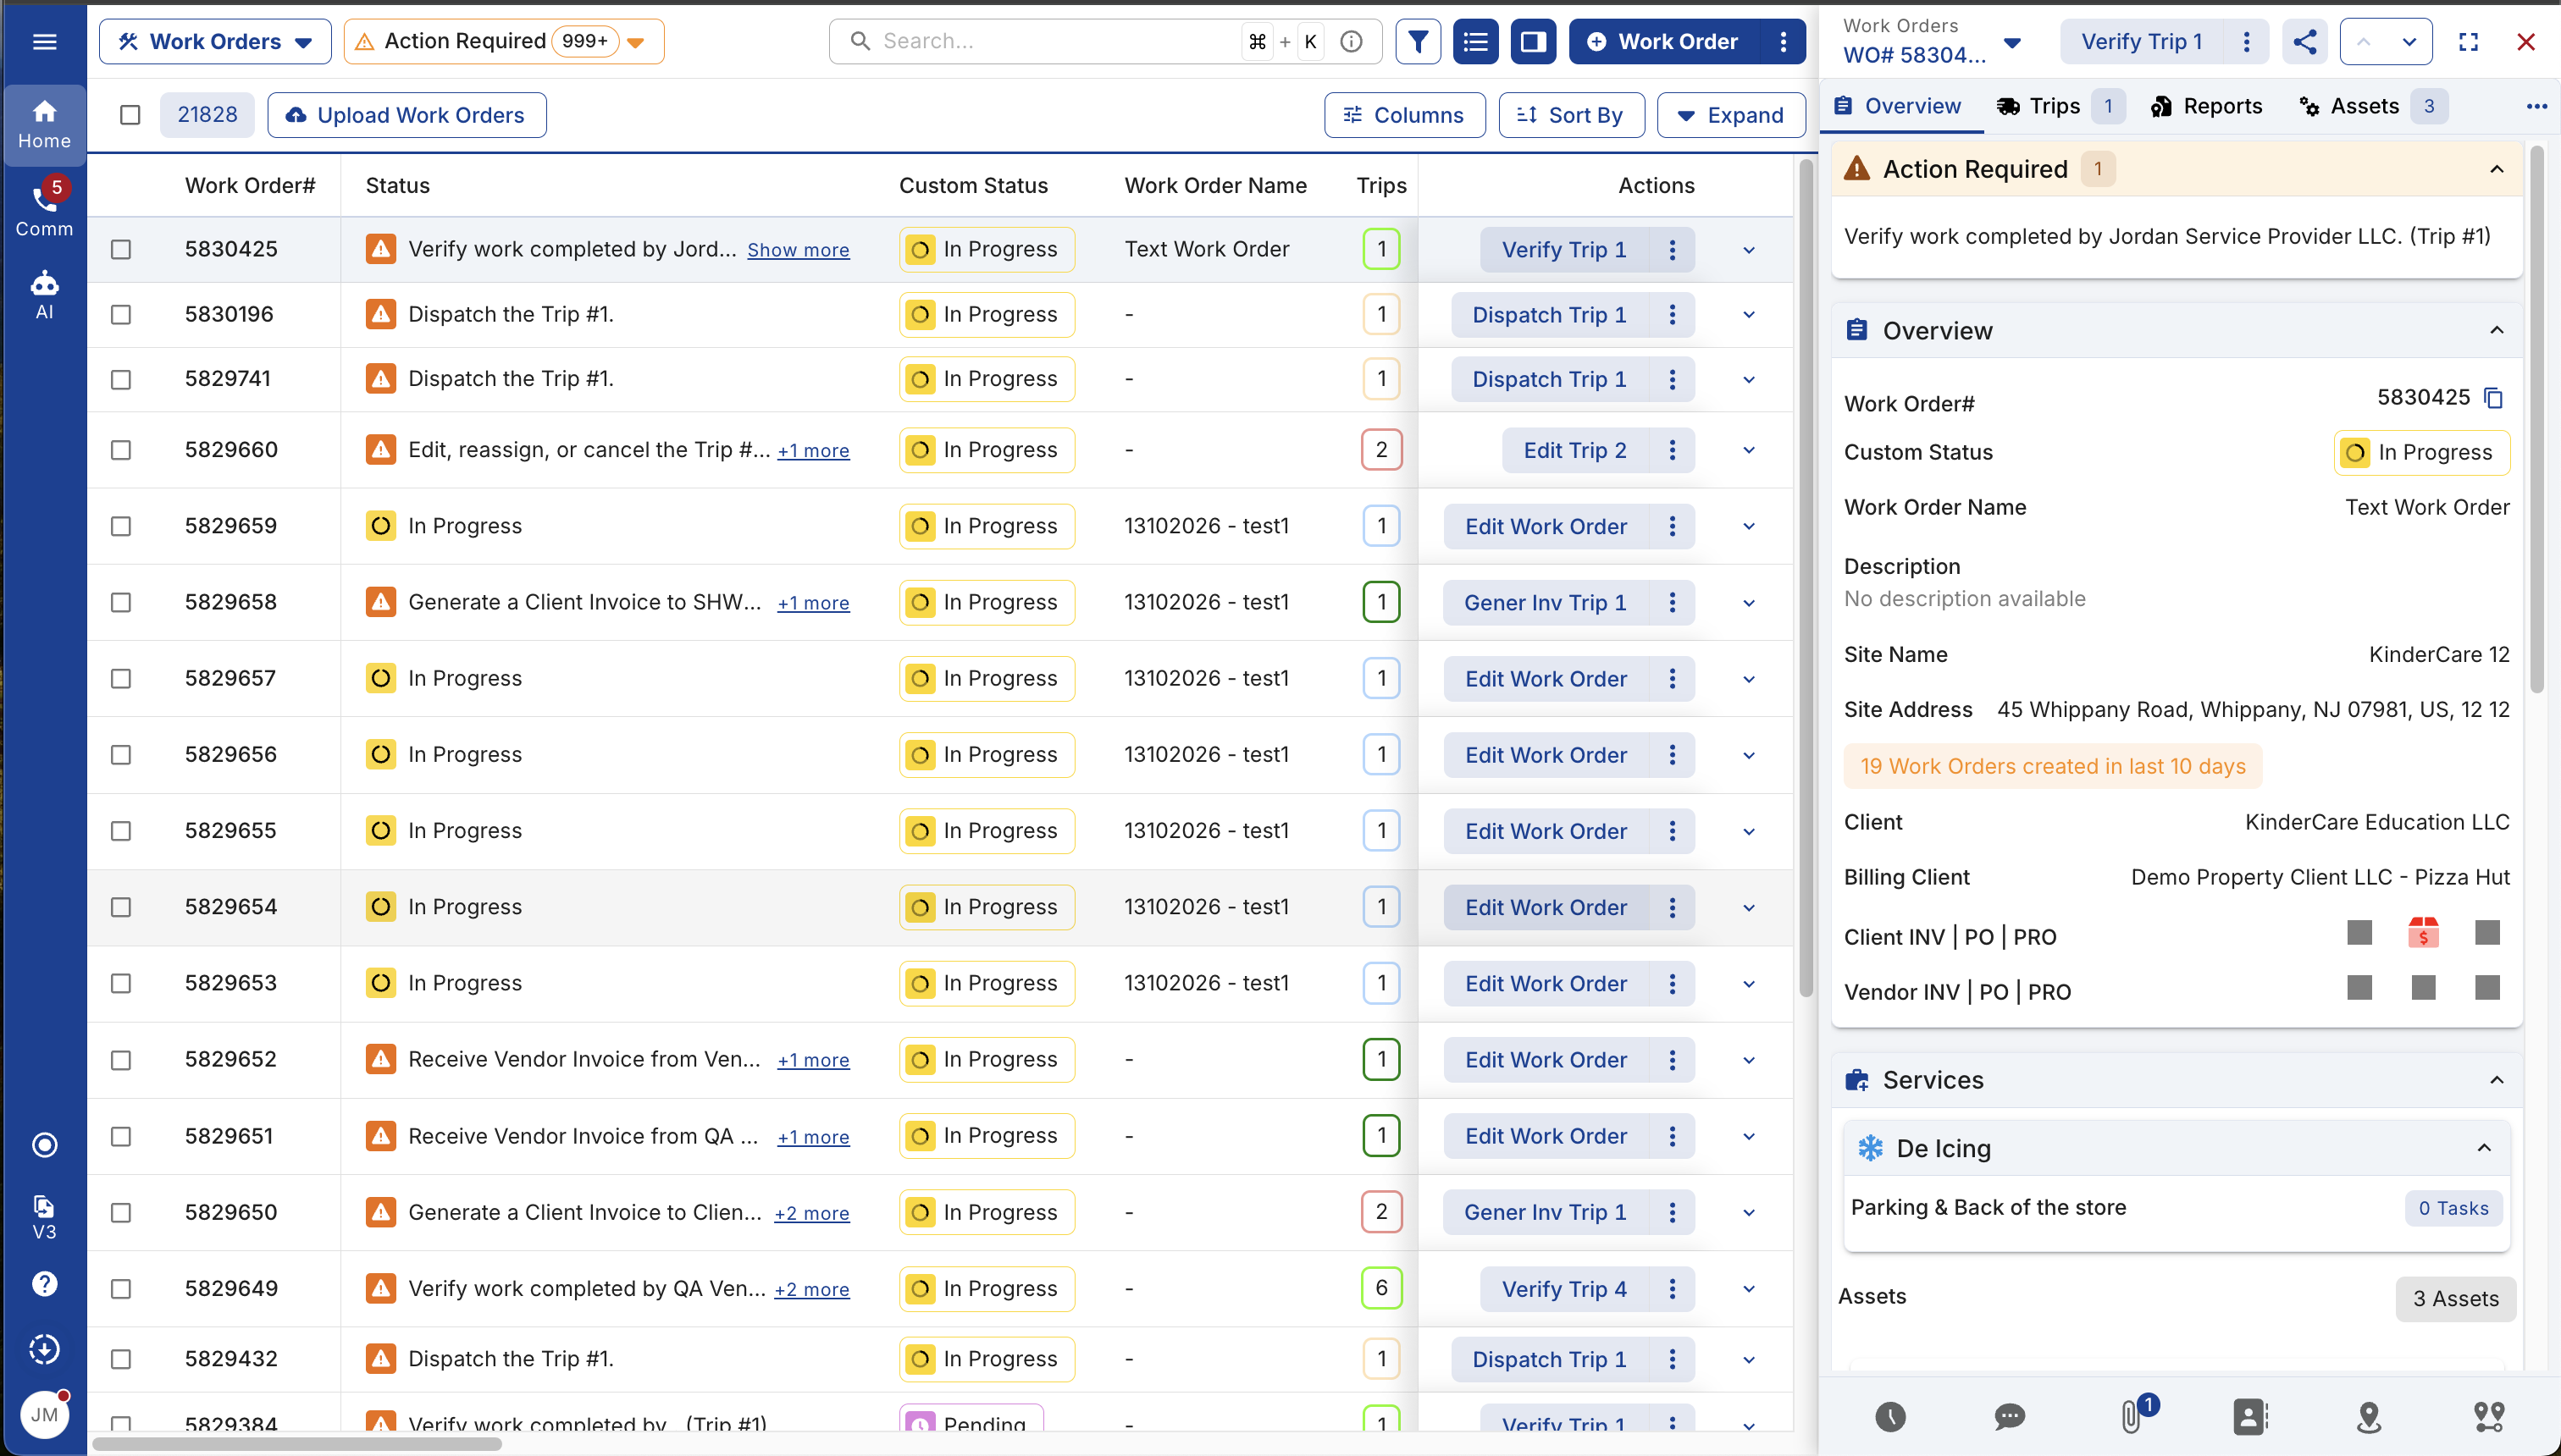Click Dispatch Trip 1 for order 5829741
This screenshot has height=1456, width=2561.
(x=1549, y=379)
